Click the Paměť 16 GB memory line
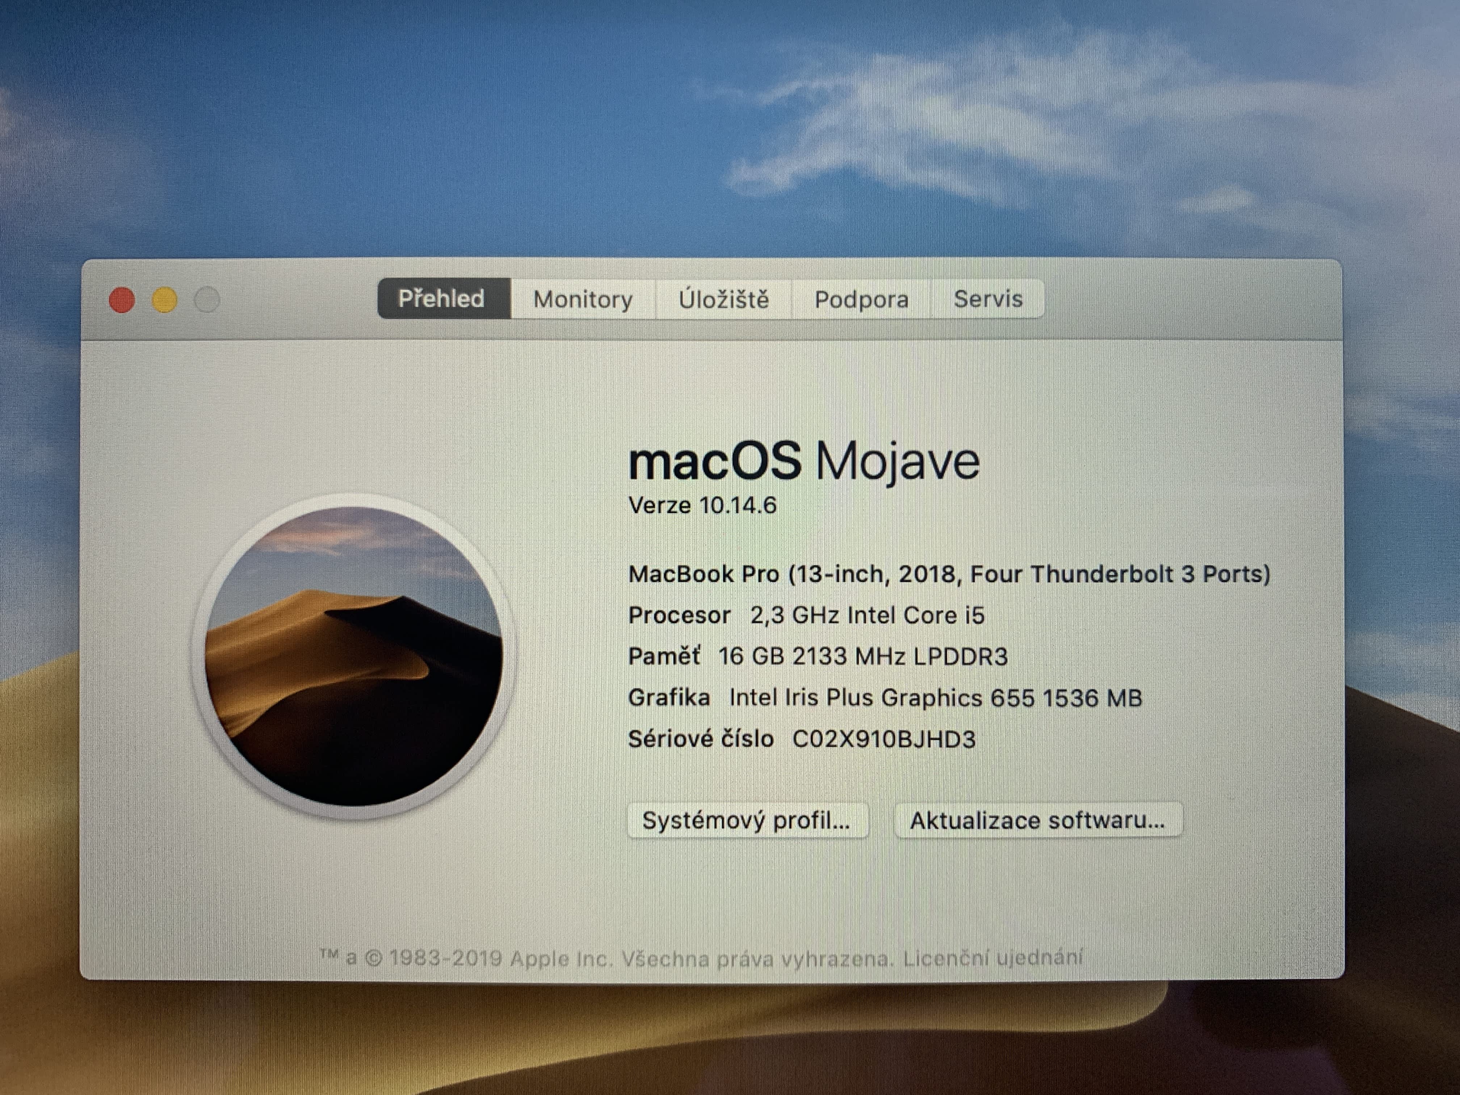1460x1095 pixels. click(817, 656)
